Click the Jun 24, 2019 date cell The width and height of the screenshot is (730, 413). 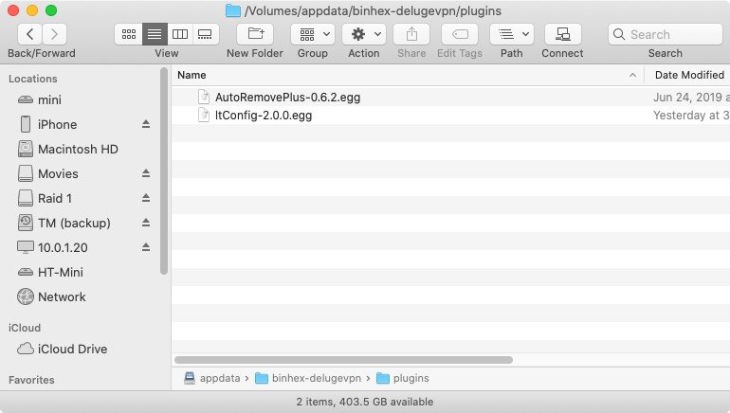(x=691, y=98)
